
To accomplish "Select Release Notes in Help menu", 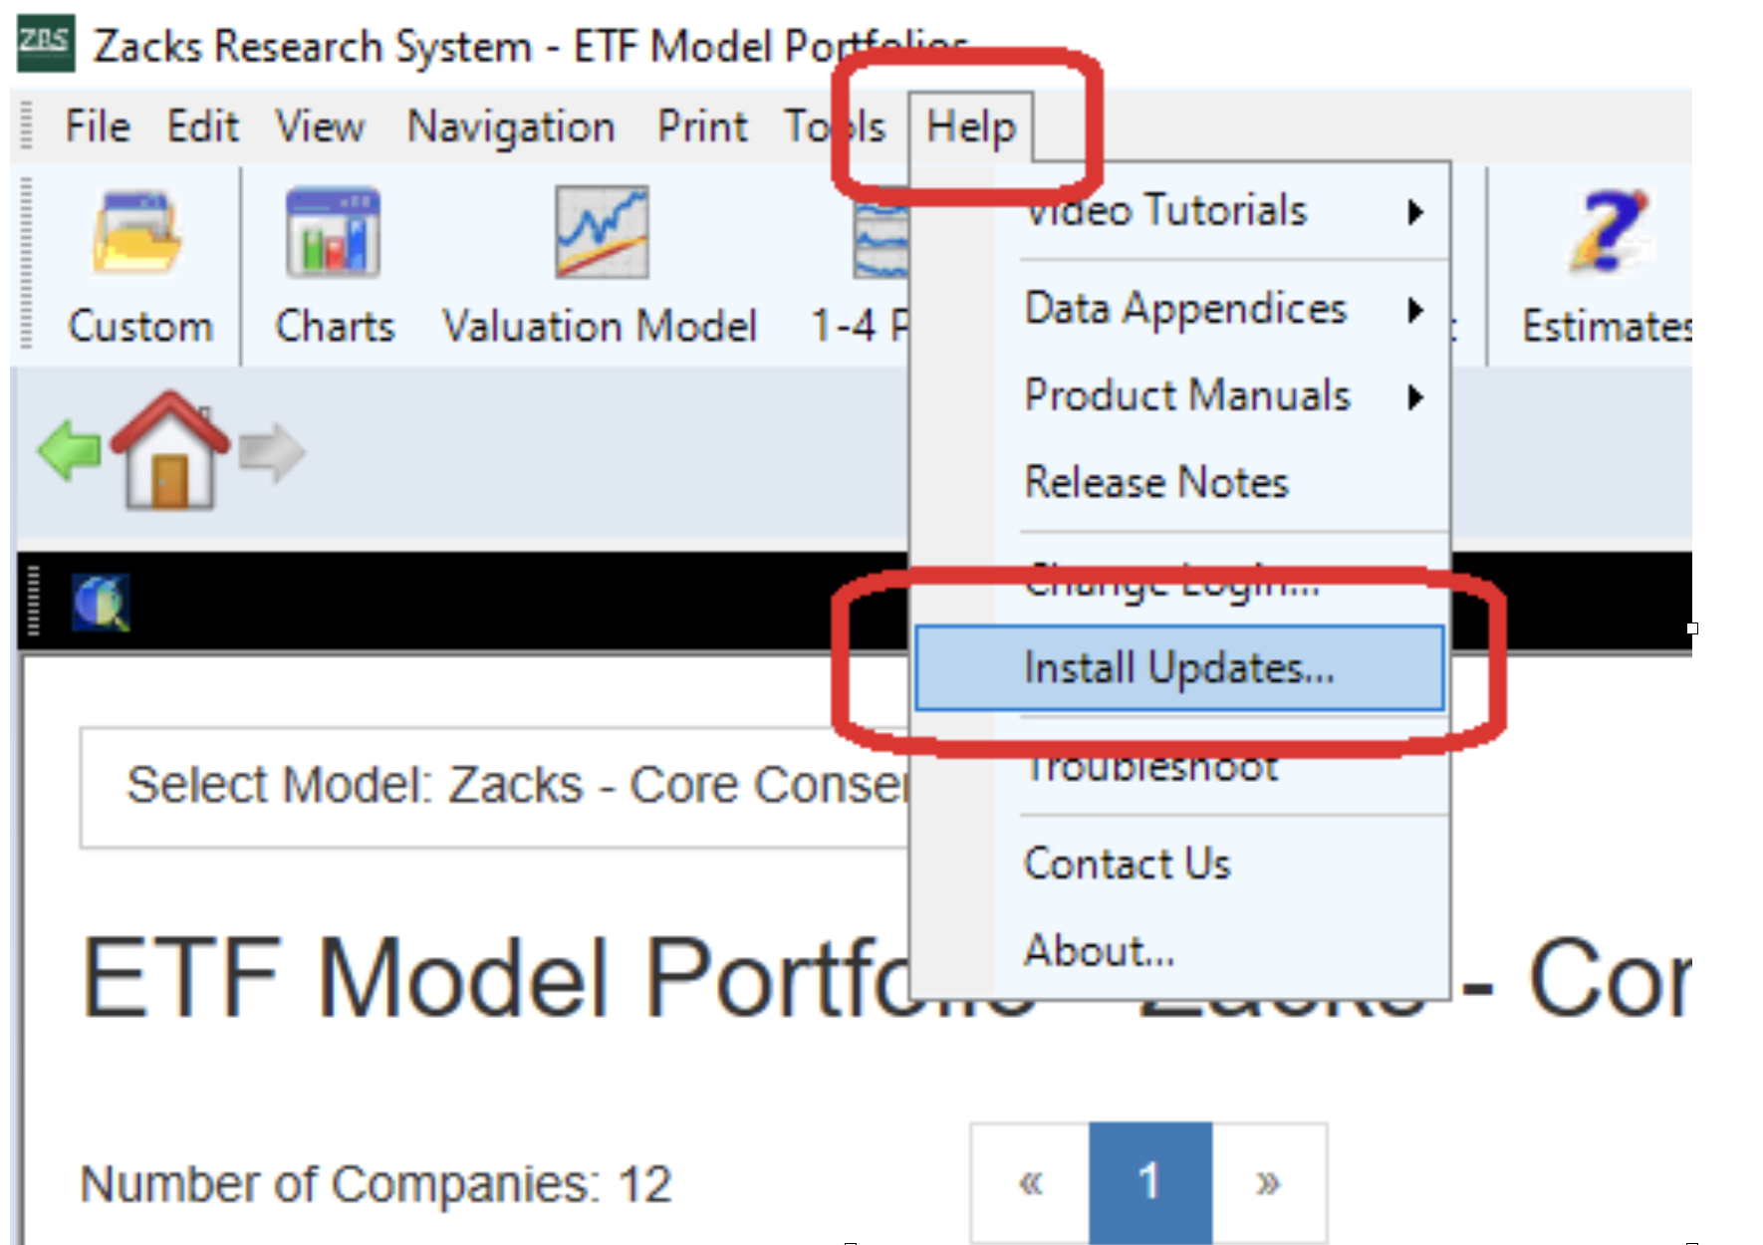I will point(1182,482).
